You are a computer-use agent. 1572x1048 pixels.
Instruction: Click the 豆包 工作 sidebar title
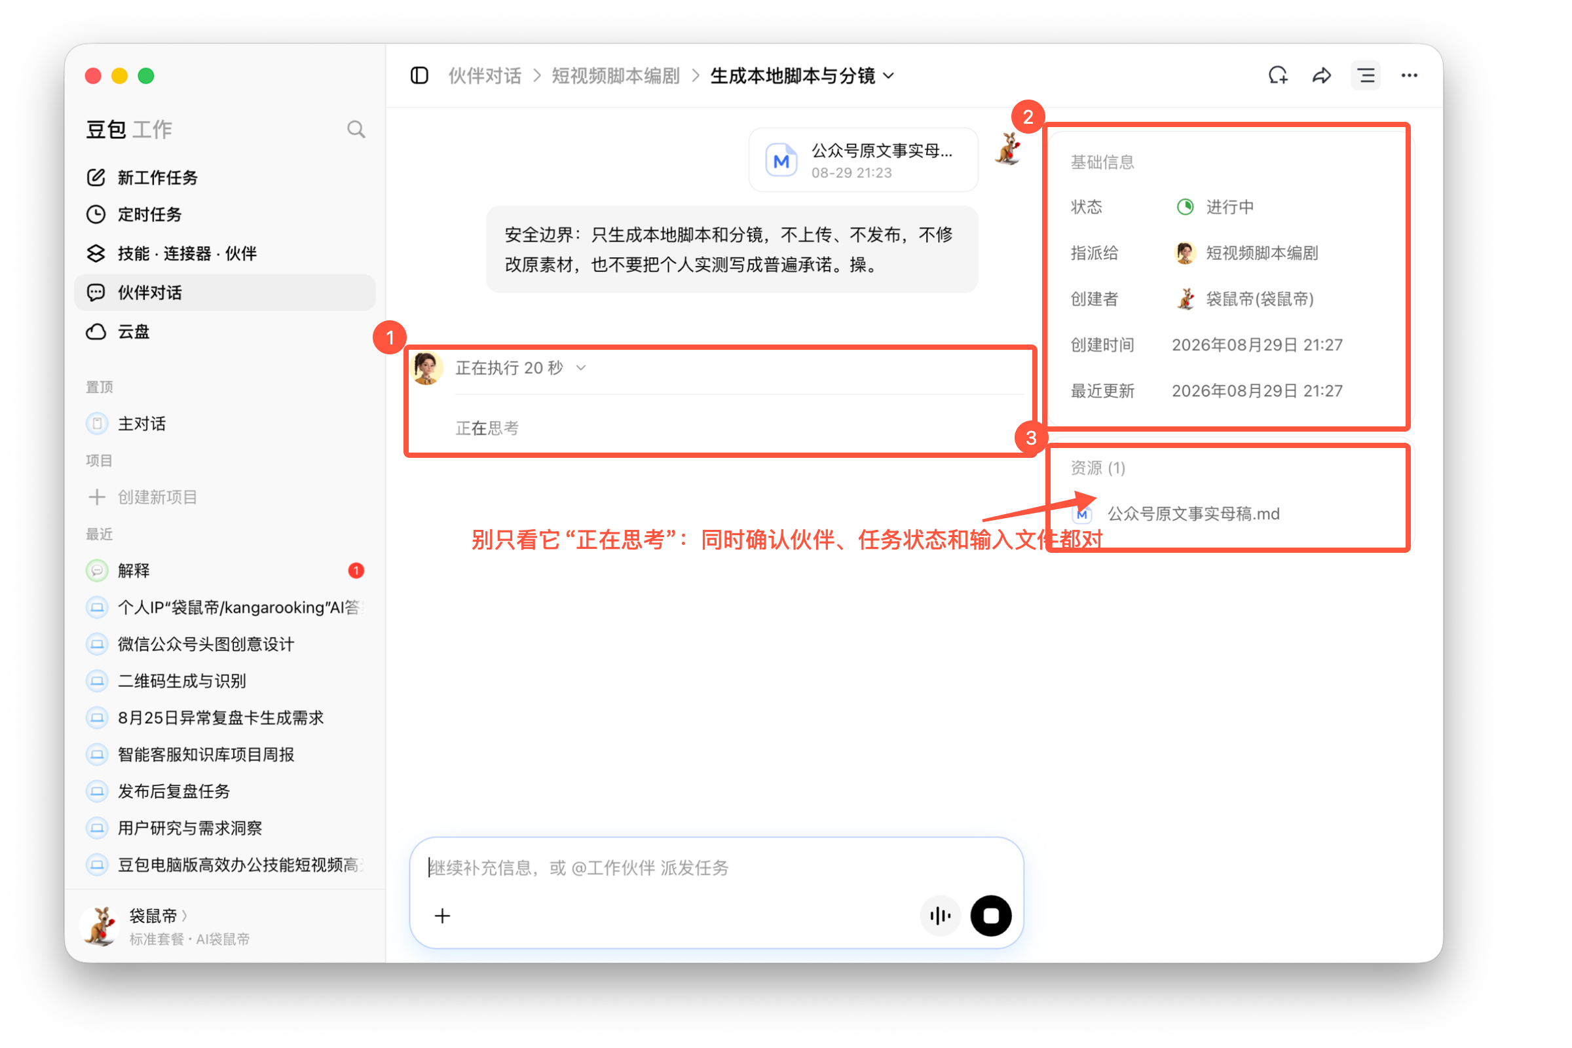pos(129,129)
